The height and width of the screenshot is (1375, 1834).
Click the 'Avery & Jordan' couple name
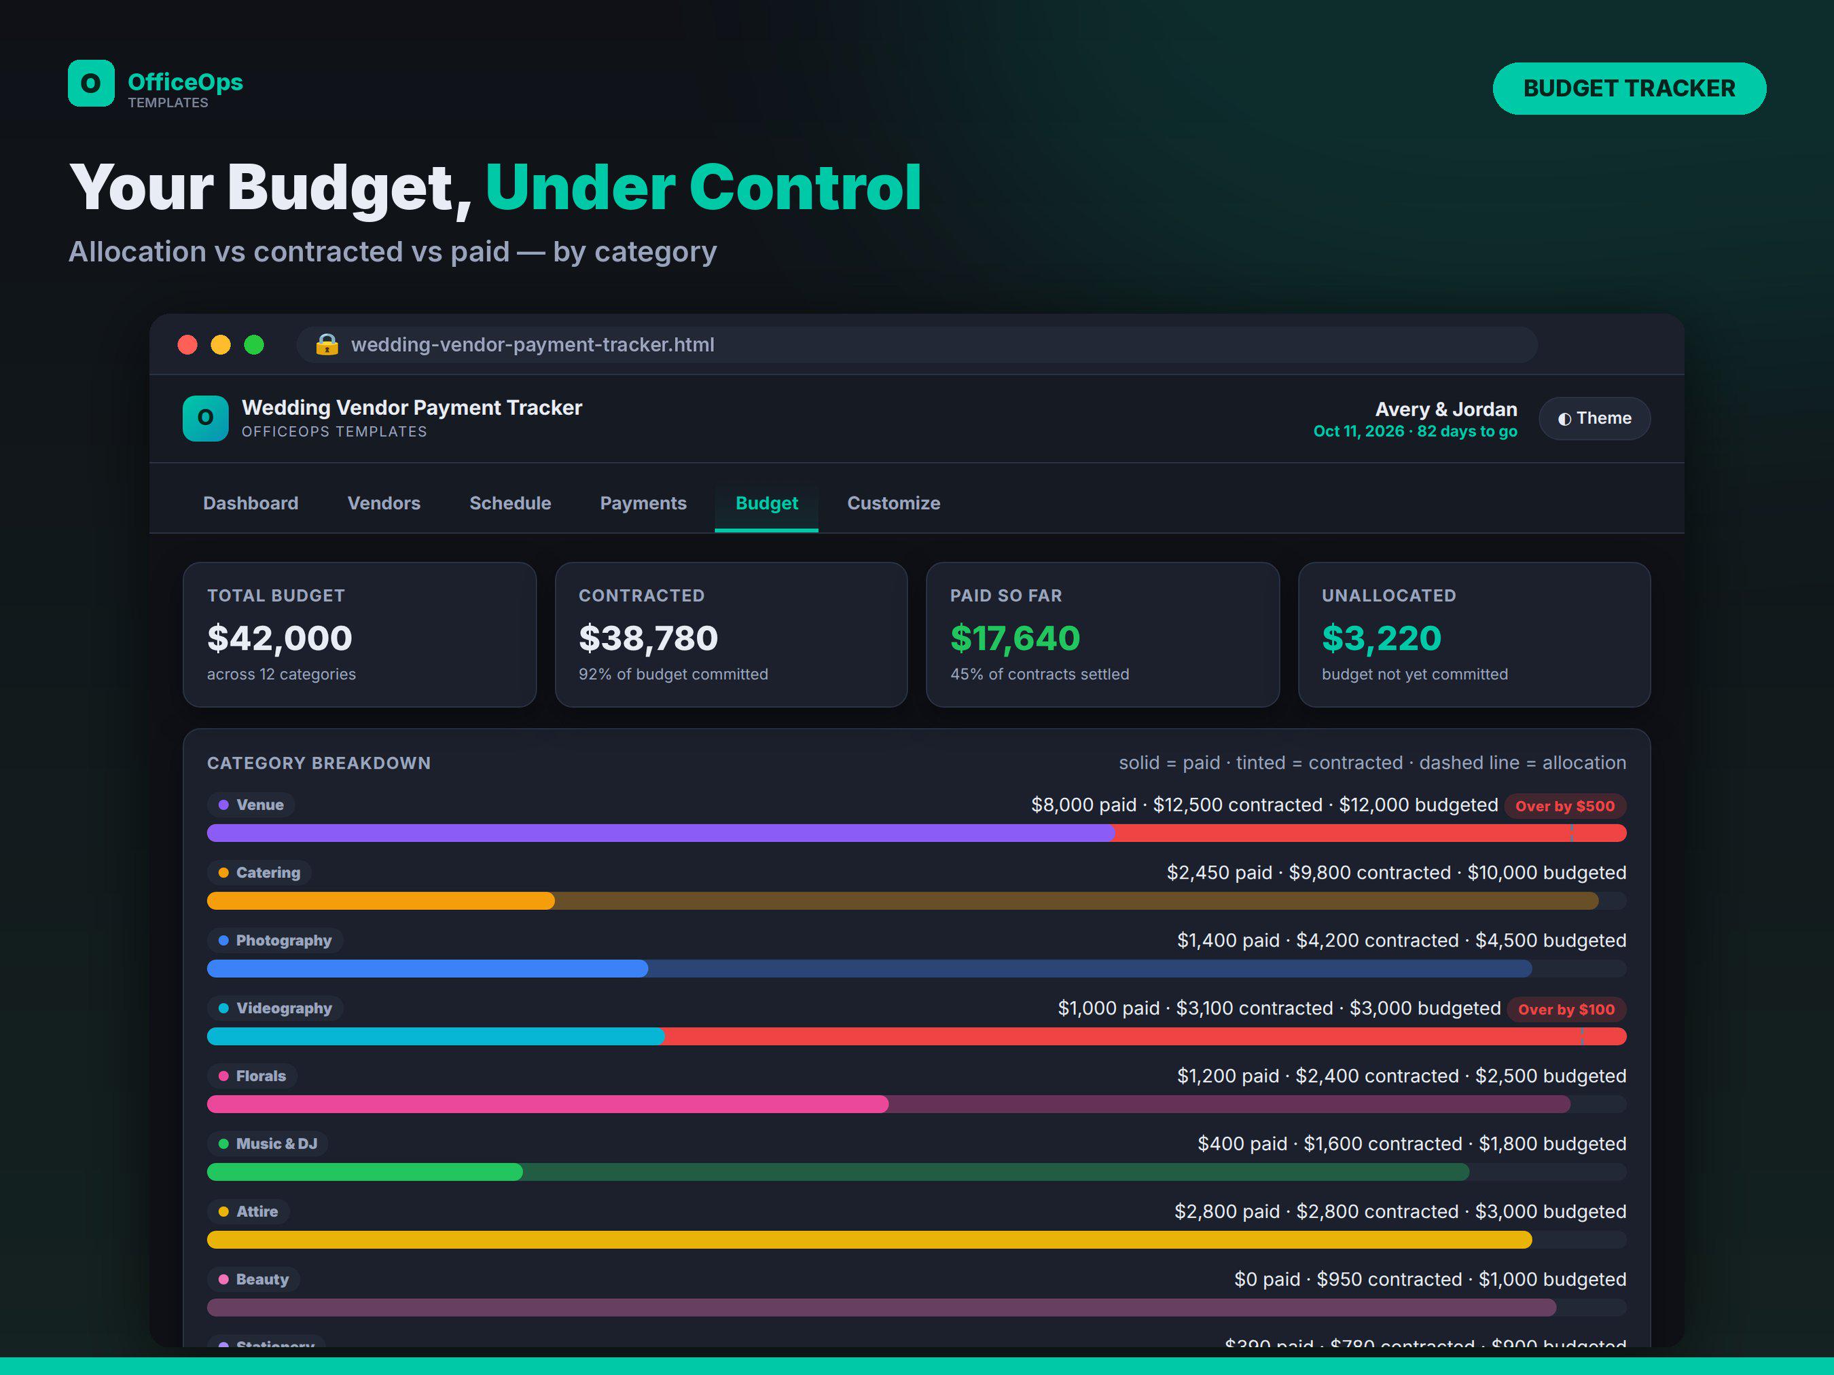(1446, 409)
